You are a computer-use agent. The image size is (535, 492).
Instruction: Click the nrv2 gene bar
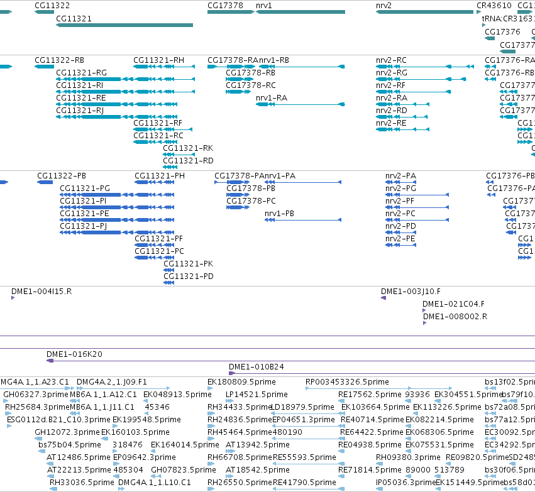coord(424,12)
